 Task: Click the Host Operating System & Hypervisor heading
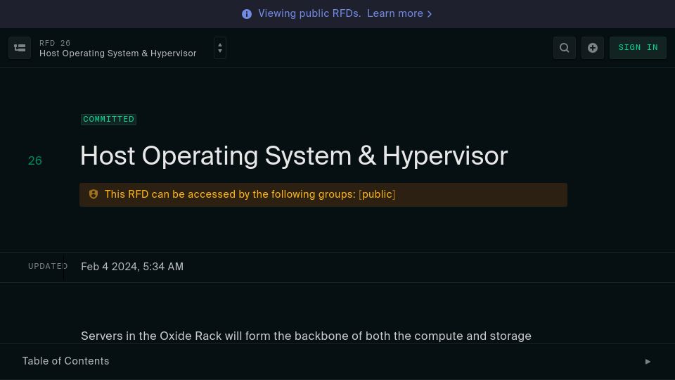294,156
